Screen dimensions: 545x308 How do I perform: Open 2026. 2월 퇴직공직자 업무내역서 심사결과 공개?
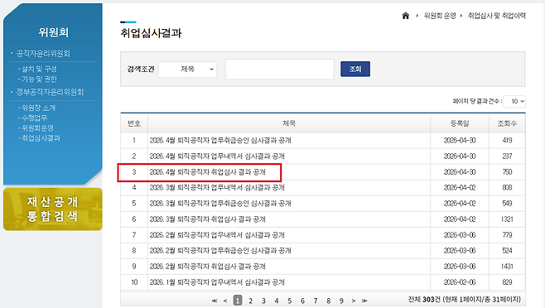click(x=217, y=235)
